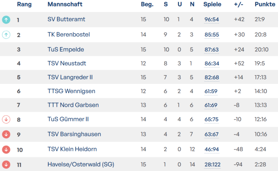Open the 86:34 games result link
The height and width of the screenshot is (171, 278).
click(211, 63)
